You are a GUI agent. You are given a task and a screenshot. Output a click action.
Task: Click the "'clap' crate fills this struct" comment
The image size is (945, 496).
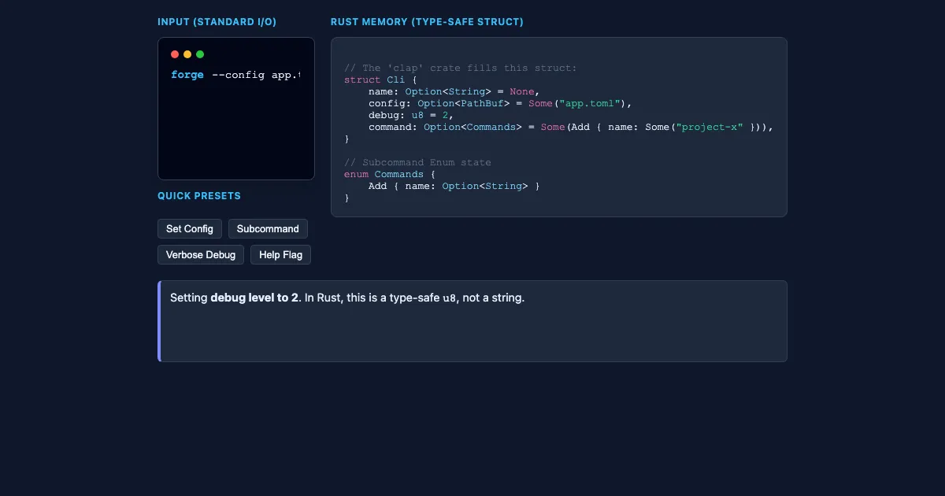(x=460, y=68)
